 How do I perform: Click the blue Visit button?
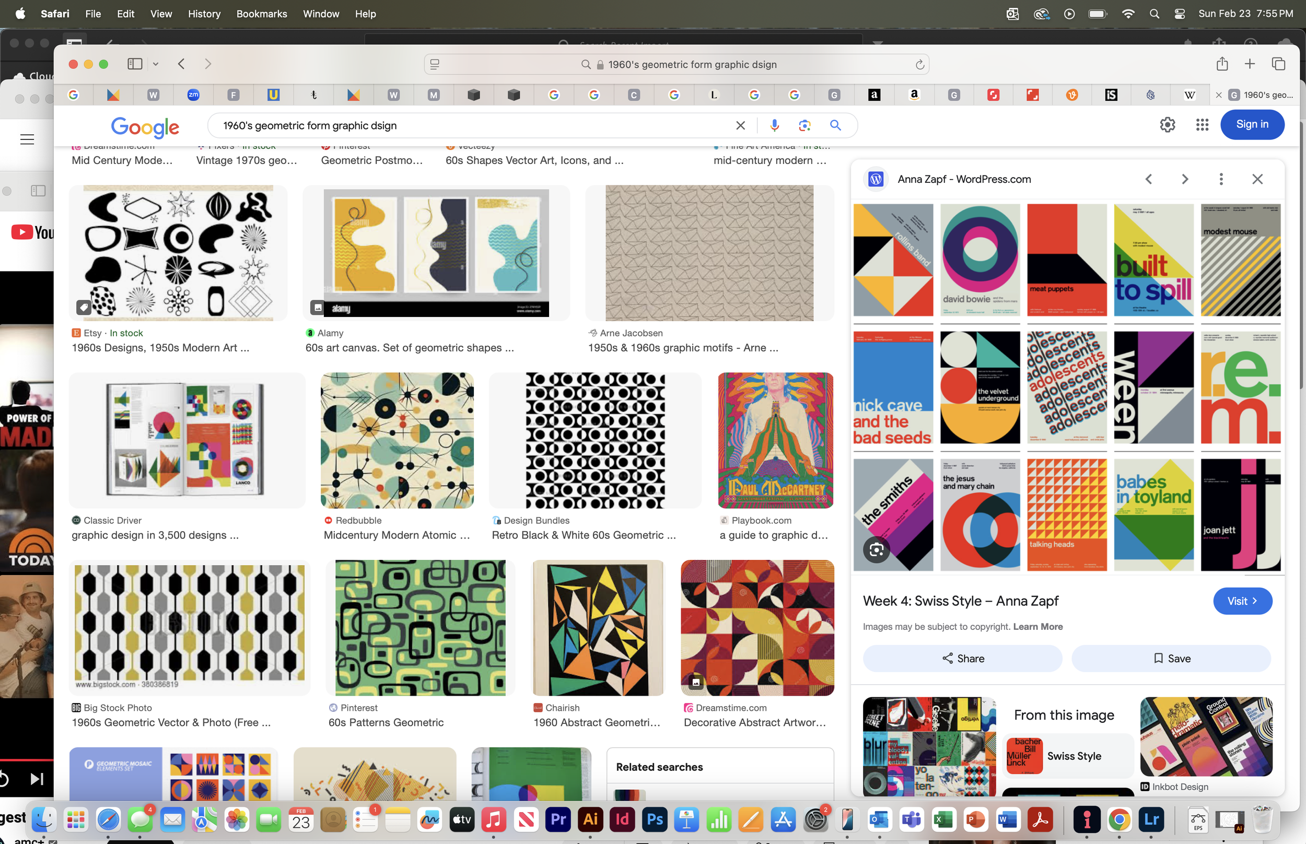pyautogui.click(x=1242, y=601)
